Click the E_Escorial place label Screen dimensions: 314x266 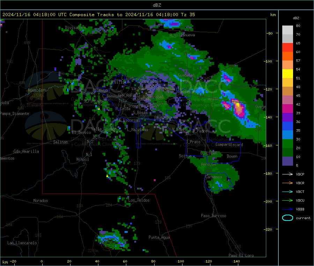click(x=129, y=120)
